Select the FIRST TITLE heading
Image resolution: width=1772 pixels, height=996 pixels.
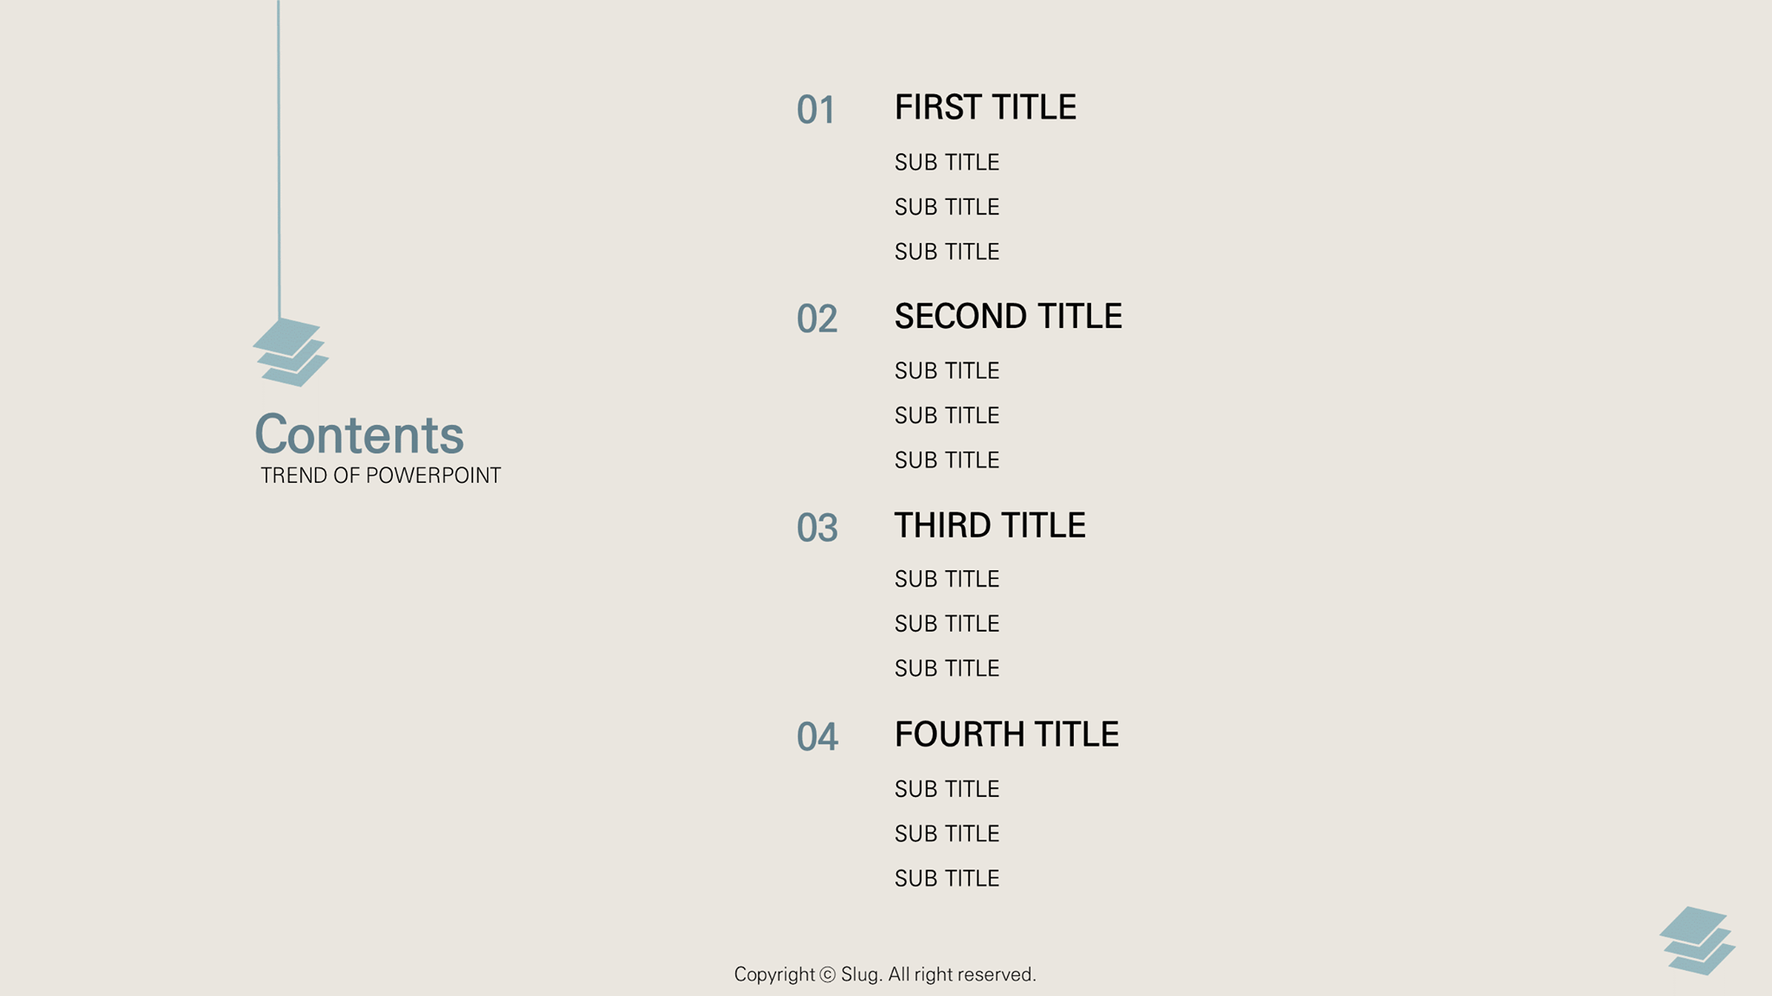[986, 107]
